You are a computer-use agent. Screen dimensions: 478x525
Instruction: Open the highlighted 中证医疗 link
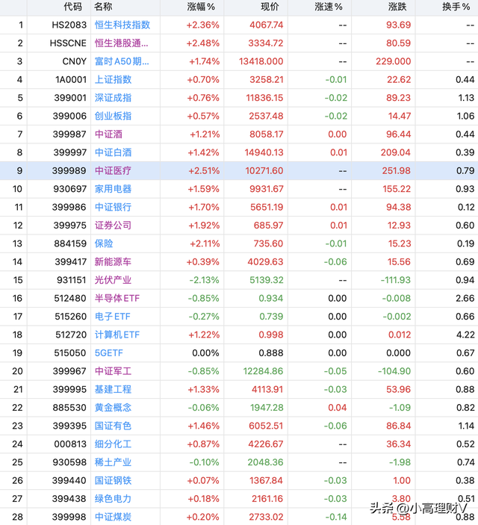113,171
